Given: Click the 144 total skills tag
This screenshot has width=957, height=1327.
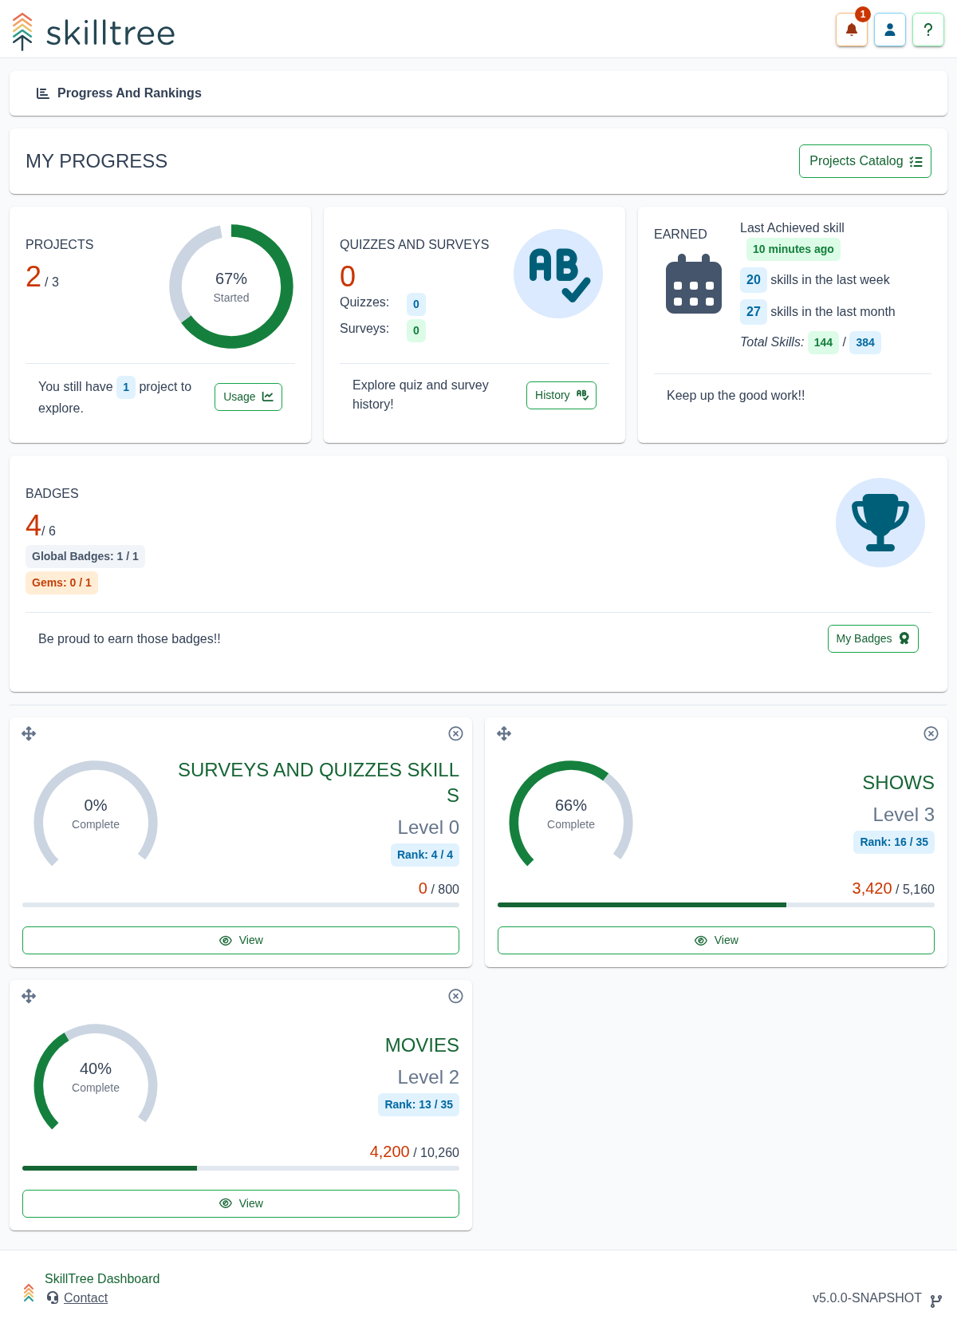Looking at the screenshot, I should [x=823, y=342].
